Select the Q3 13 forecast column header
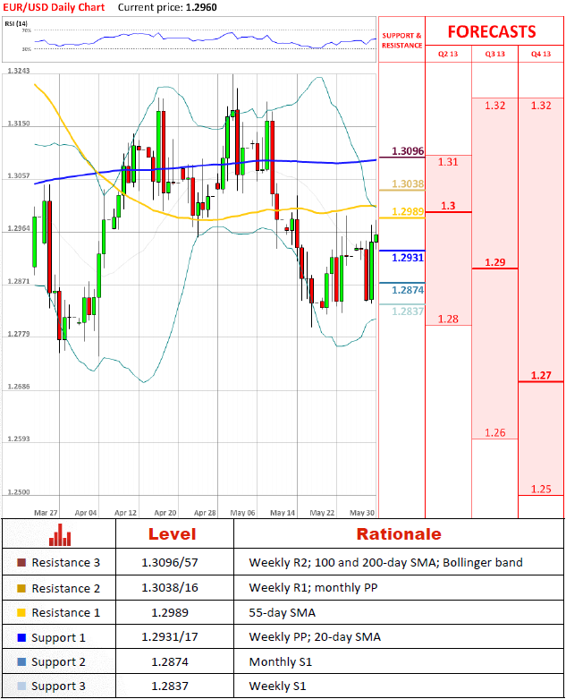The width and height of the screenshot is (566, 699). 494,54
